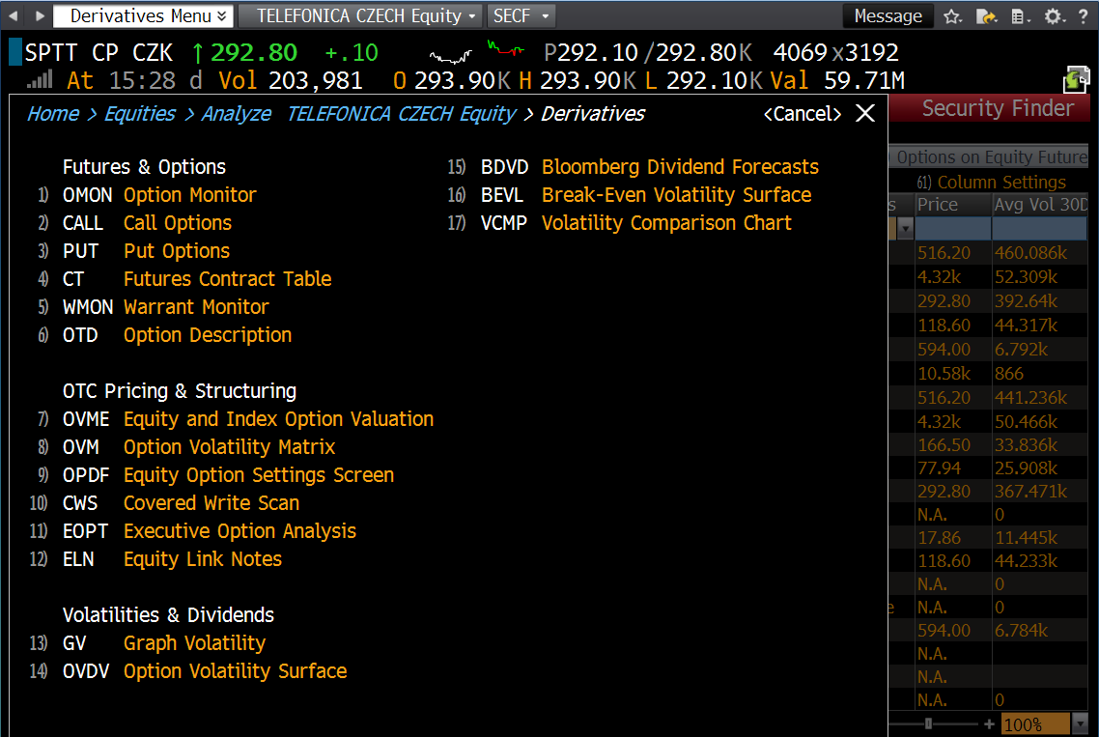Open the 100% zoom dropdown arrow
The width and height of the screenshot is (1099, 737).
click(1080, 723)
